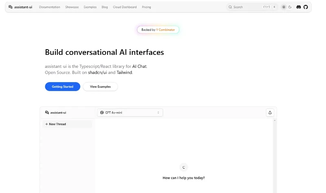Click the assistant-ui logo in top navbar
Viewport: 326px width, 193px height.
[20, 7]
